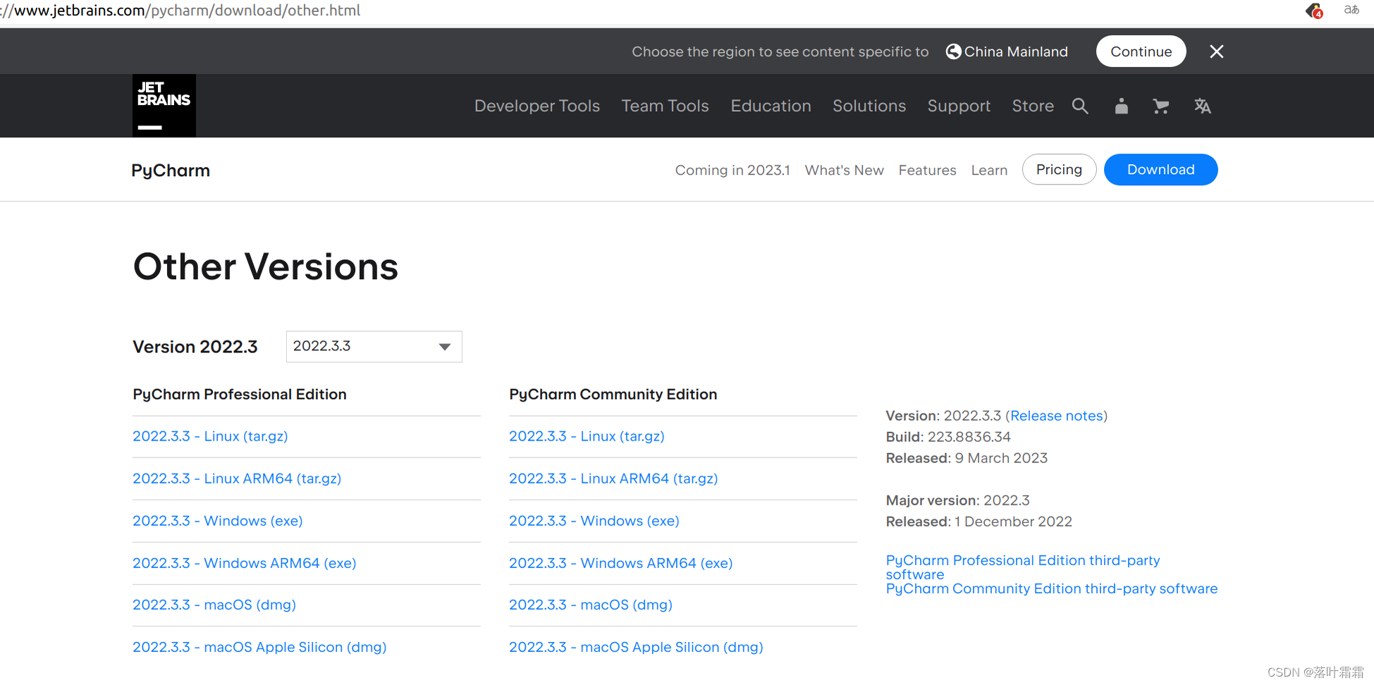Click the Build: 223.8836.34 text
This screenshot has width=1374, height=685.
(x=948, y=437)
